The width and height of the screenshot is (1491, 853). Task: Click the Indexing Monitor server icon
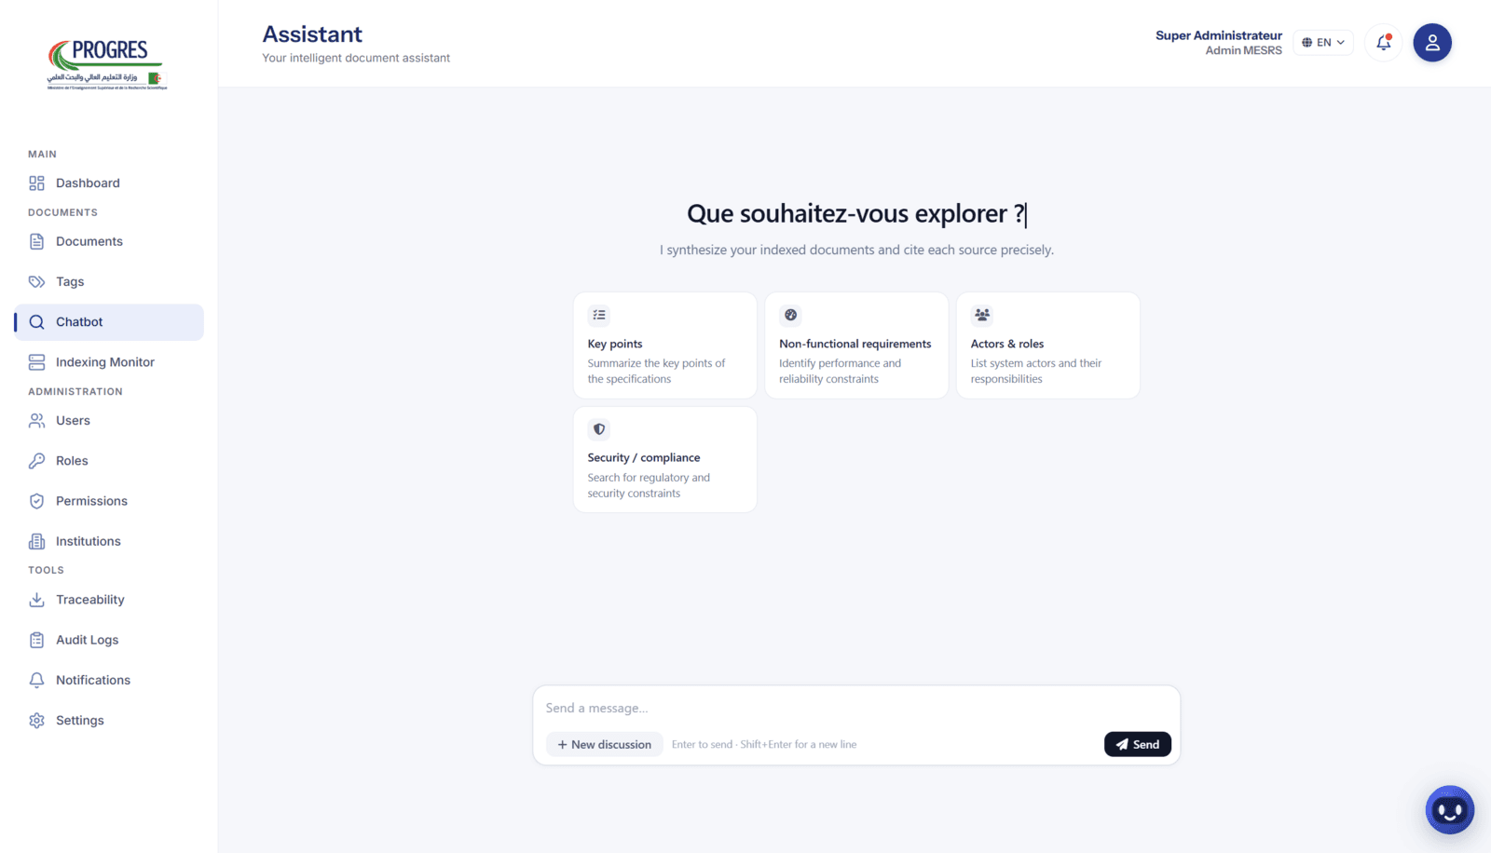tap(36, 362)
